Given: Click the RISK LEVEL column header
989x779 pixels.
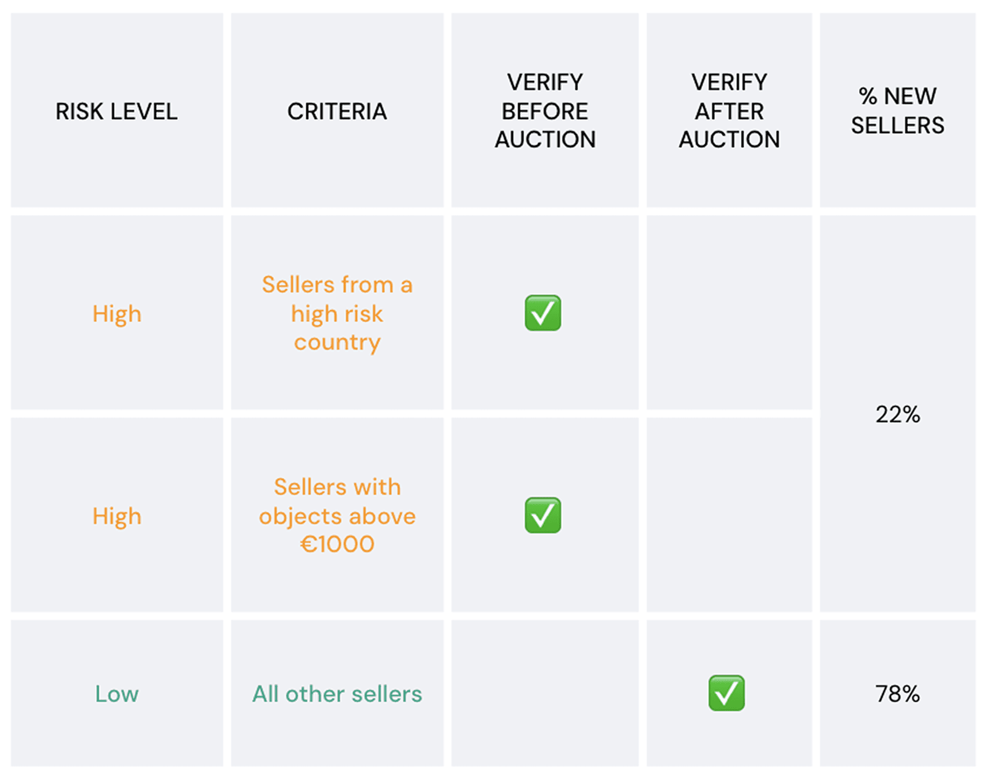Looking at the screenshot, I should click(117, 111).
